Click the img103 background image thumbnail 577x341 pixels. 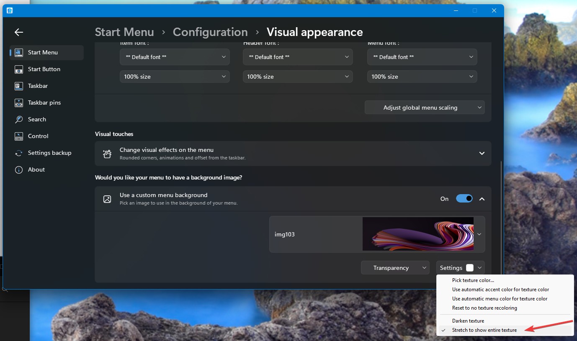tap(417, 234)
